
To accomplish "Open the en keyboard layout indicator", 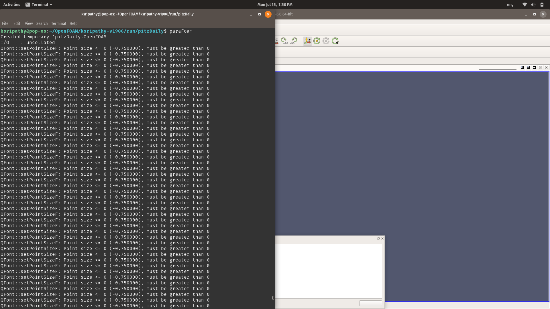I will pyautogui.click(x=510, y=5).
